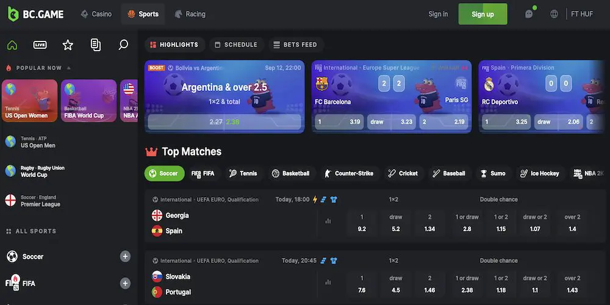Open the Casino section in top navigation
This screenshot has height=305, width=610.
coord(96,14)
